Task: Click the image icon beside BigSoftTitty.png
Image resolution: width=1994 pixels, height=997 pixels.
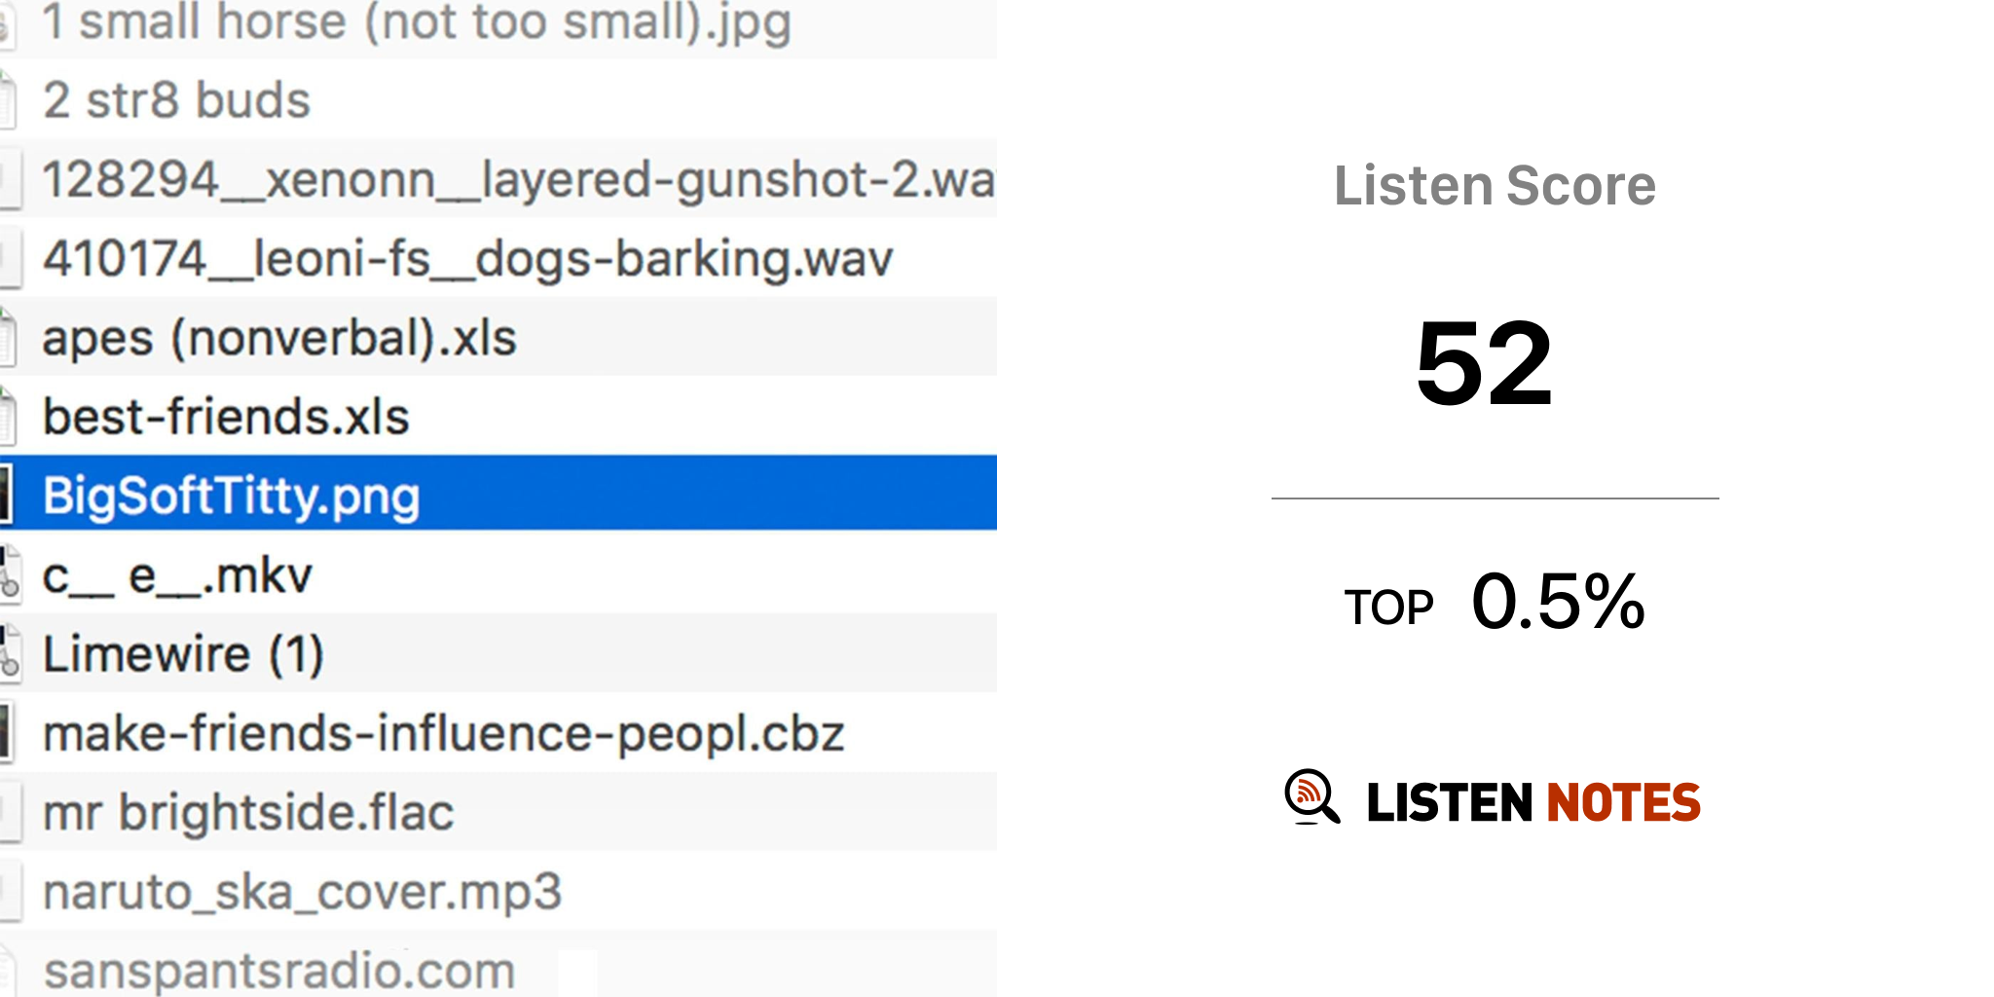Action: pyautogui.click(x=6, y=495)
